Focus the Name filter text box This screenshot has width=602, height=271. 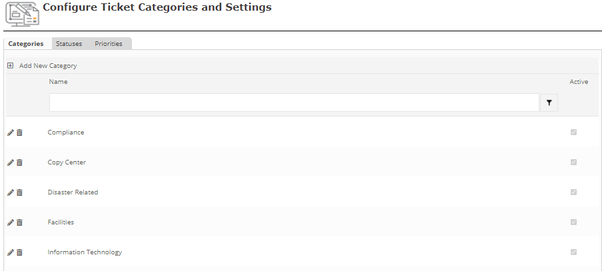(x=293, y=103)
